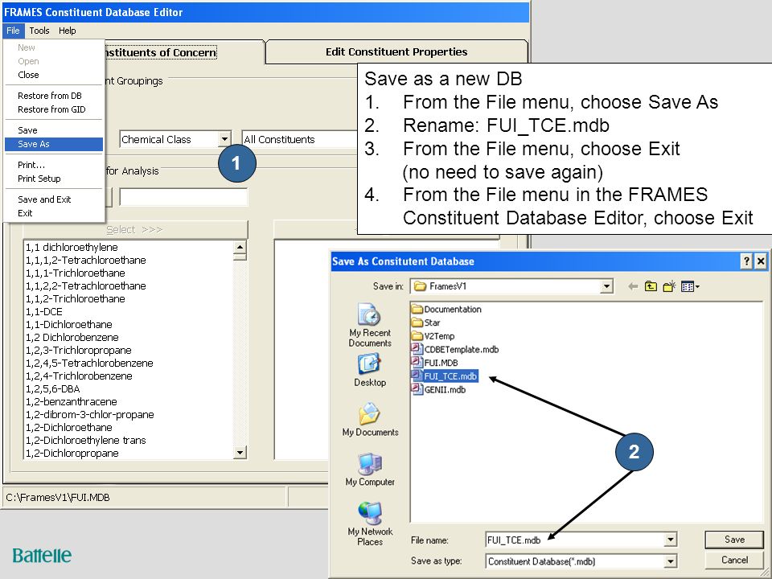
Task: Choose Exit from File menu
Action: click(x=54, y=212)
